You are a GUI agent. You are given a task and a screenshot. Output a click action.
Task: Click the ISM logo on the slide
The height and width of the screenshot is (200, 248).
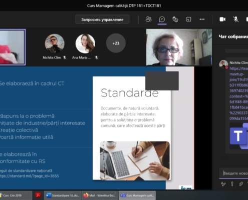tap(186, 187)
